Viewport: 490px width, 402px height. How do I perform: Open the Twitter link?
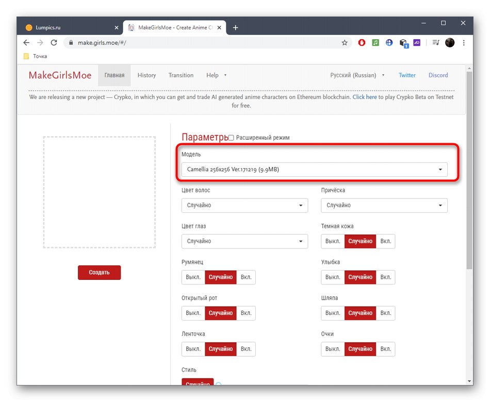click(x=407, y=75)
